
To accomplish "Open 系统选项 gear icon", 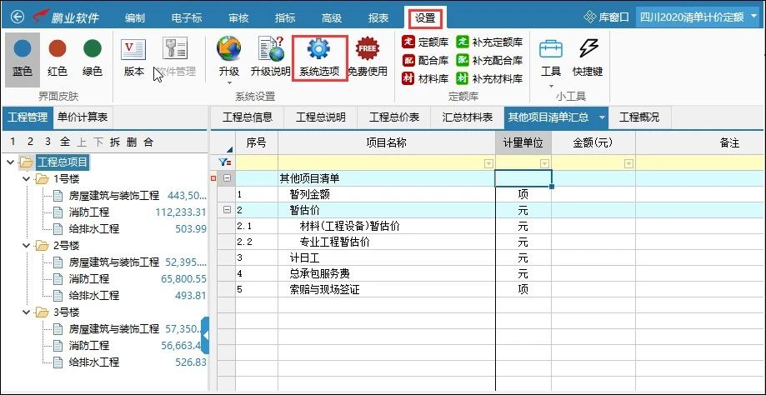I will coord(319,50).
